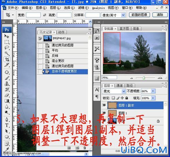Image resolution: width=170 pixels, height=157 pixels.
Task: Select the Slice tool
Action: coord(7,65)
